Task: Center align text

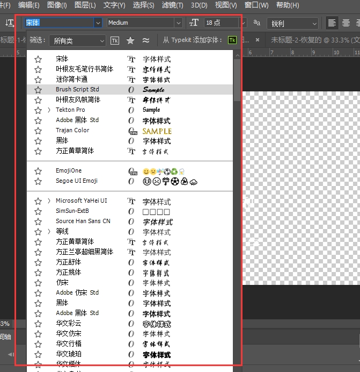Action: 346,23
